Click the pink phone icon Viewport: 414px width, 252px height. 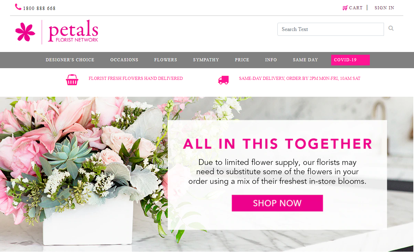point(18,7)
